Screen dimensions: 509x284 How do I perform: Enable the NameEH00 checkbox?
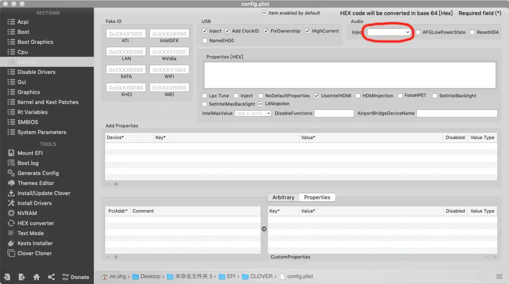(x=205, y=40)
